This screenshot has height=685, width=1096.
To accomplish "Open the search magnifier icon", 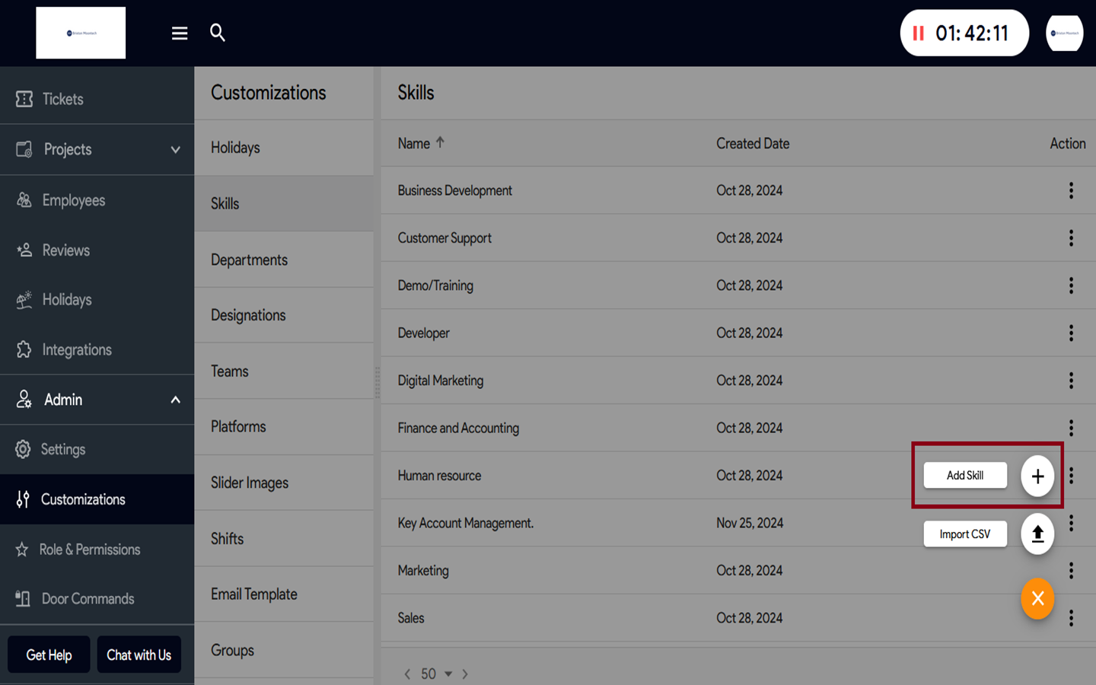I will 218,33.
